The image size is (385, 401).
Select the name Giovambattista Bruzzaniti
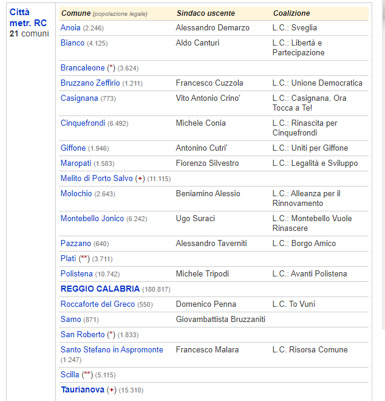click(220, 319)
